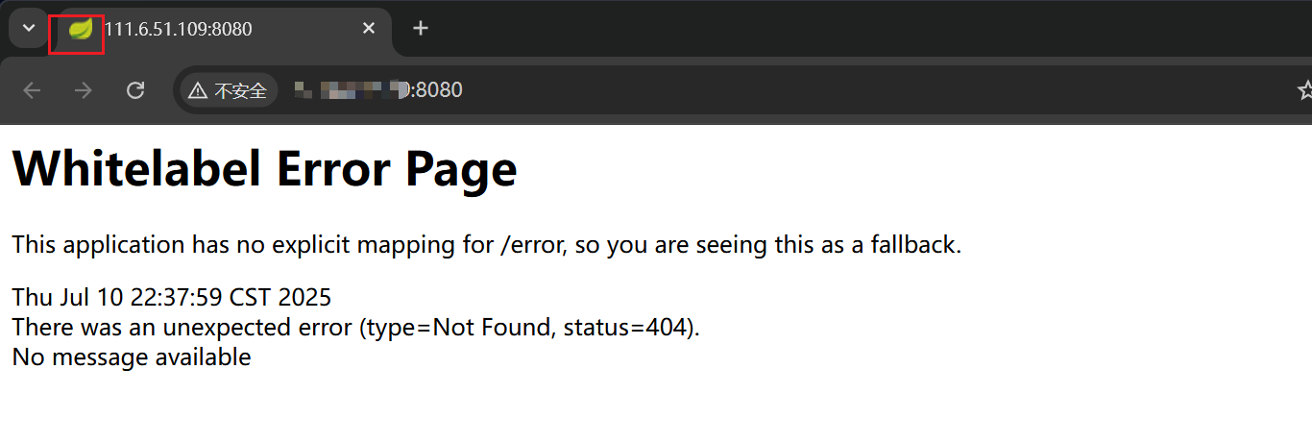
Task: Go forward using the forward arrow
Action: click(84, 90)
